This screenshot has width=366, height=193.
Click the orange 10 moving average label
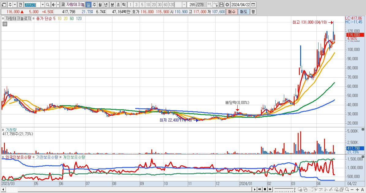pyautogui.click(x=59, y=18)
